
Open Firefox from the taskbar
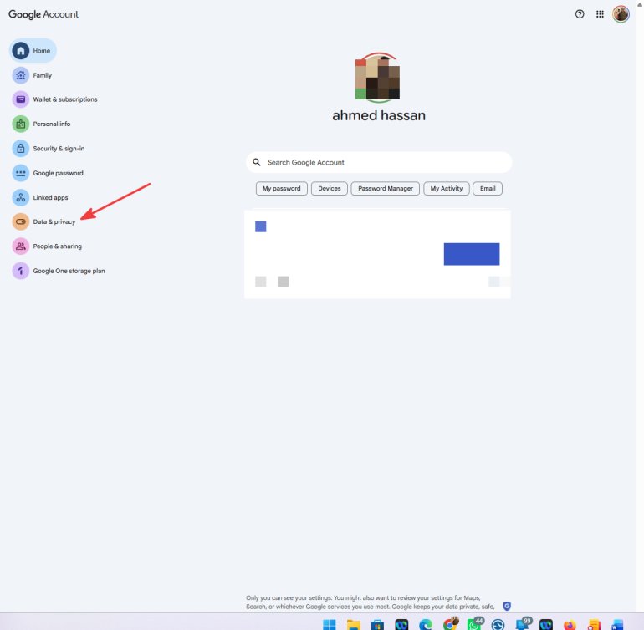click(570, 625)
